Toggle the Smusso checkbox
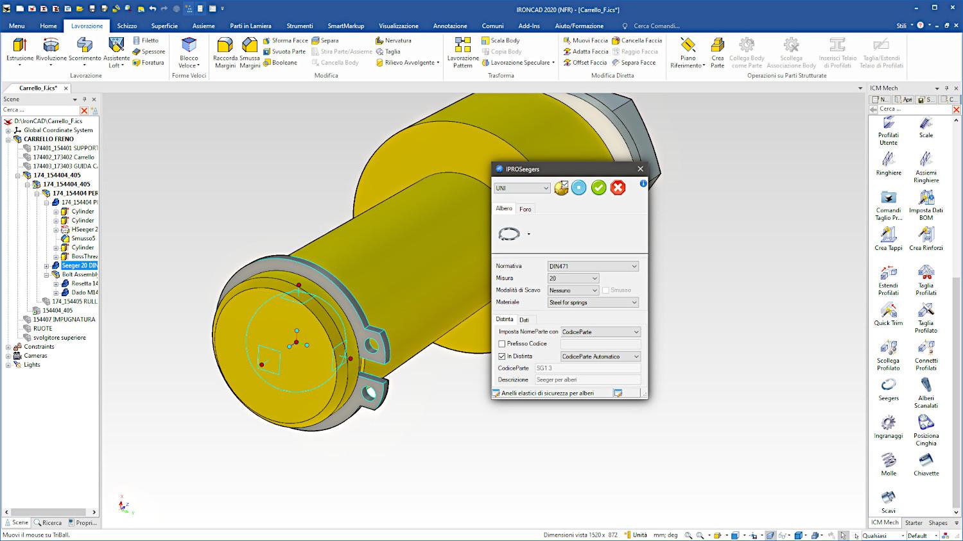The image size is (963, 541). (605, 290)
